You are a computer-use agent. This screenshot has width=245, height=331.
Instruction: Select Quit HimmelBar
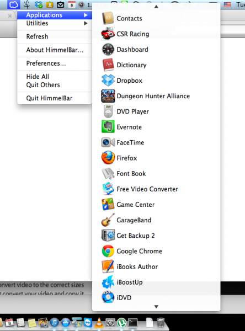[x=55, y=98]
